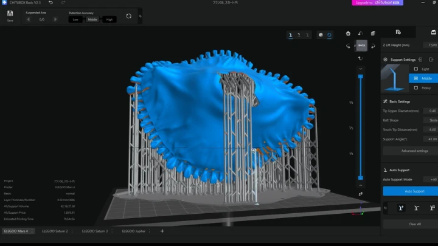Image resolution: width=438 pixels, height=246 pixels.
Task: Refresh suspended area detection
Action: click(x=128, y=16)
